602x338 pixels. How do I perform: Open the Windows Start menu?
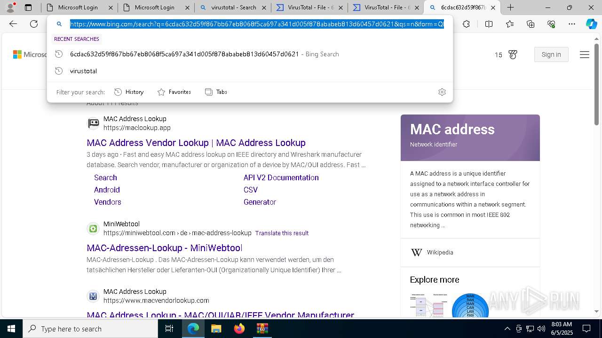11,329
